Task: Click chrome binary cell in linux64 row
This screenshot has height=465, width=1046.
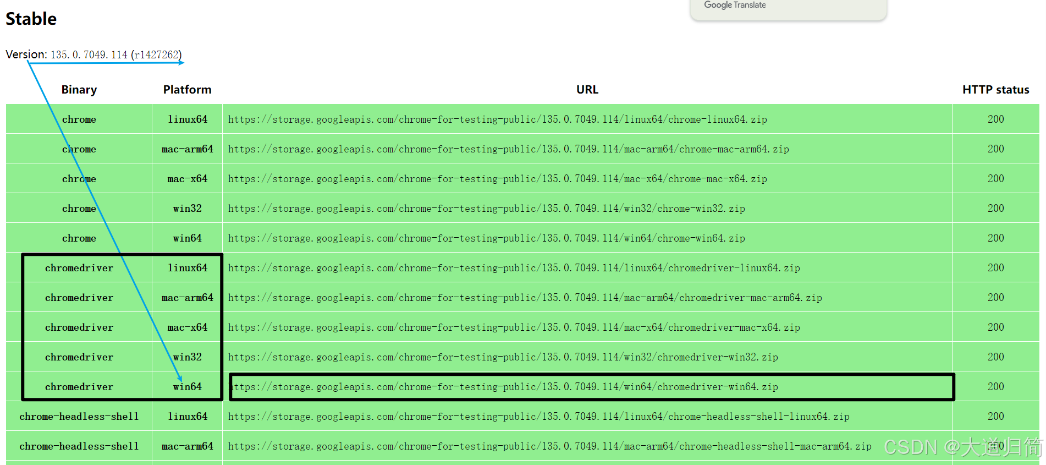Action: 79,119
